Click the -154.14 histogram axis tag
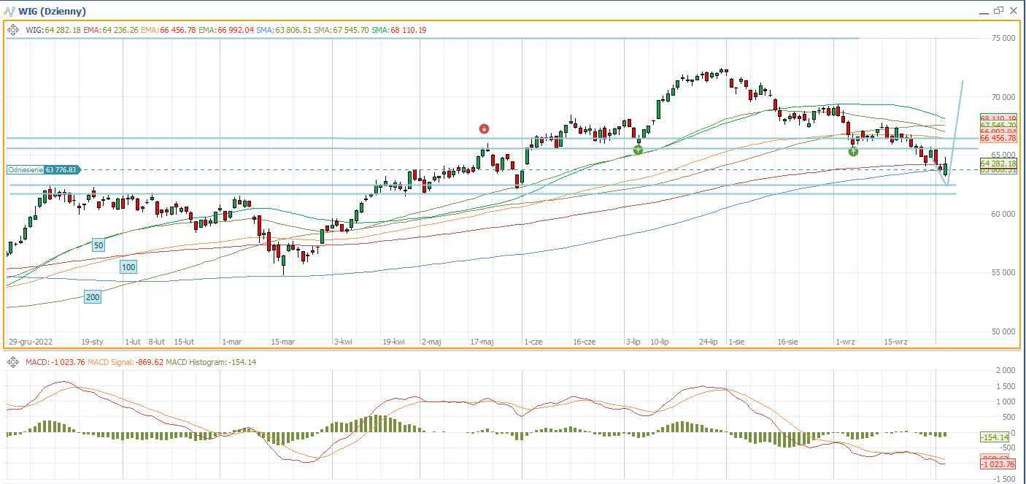 point(995,437)
